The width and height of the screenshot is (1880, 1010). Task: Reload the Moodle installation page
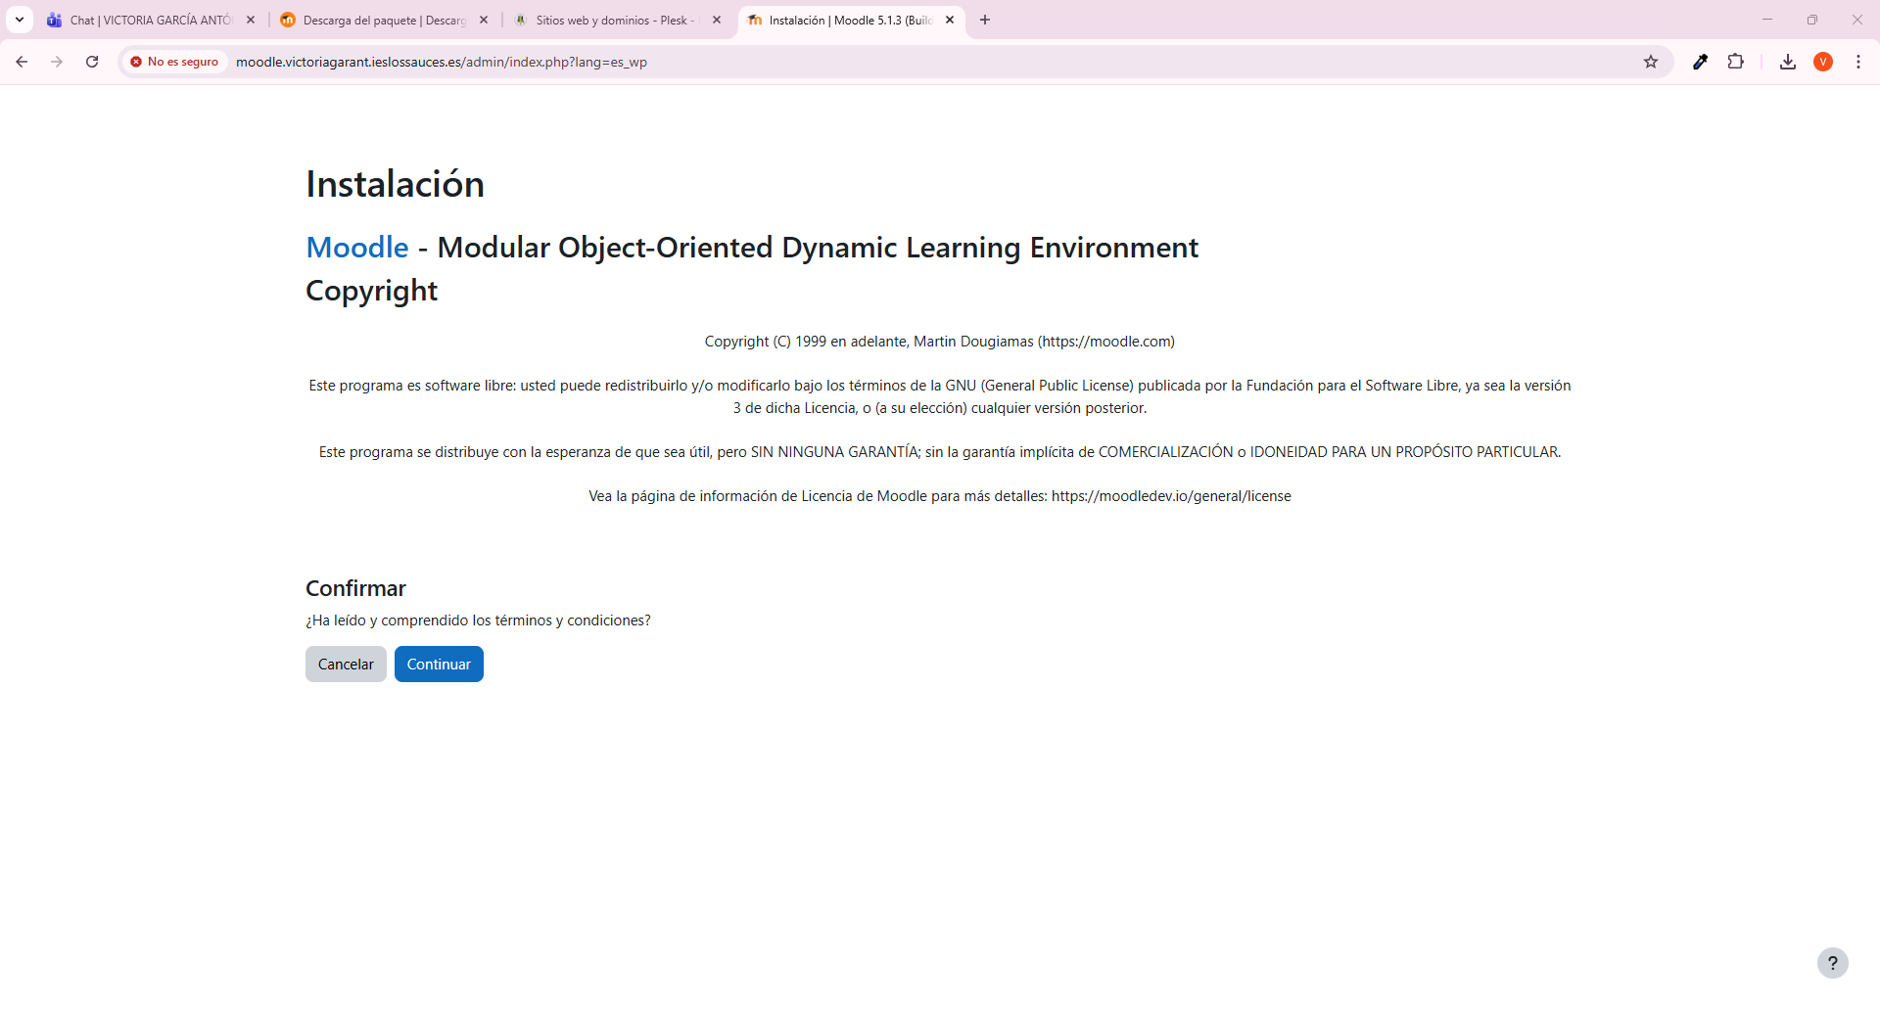[92, 62]
